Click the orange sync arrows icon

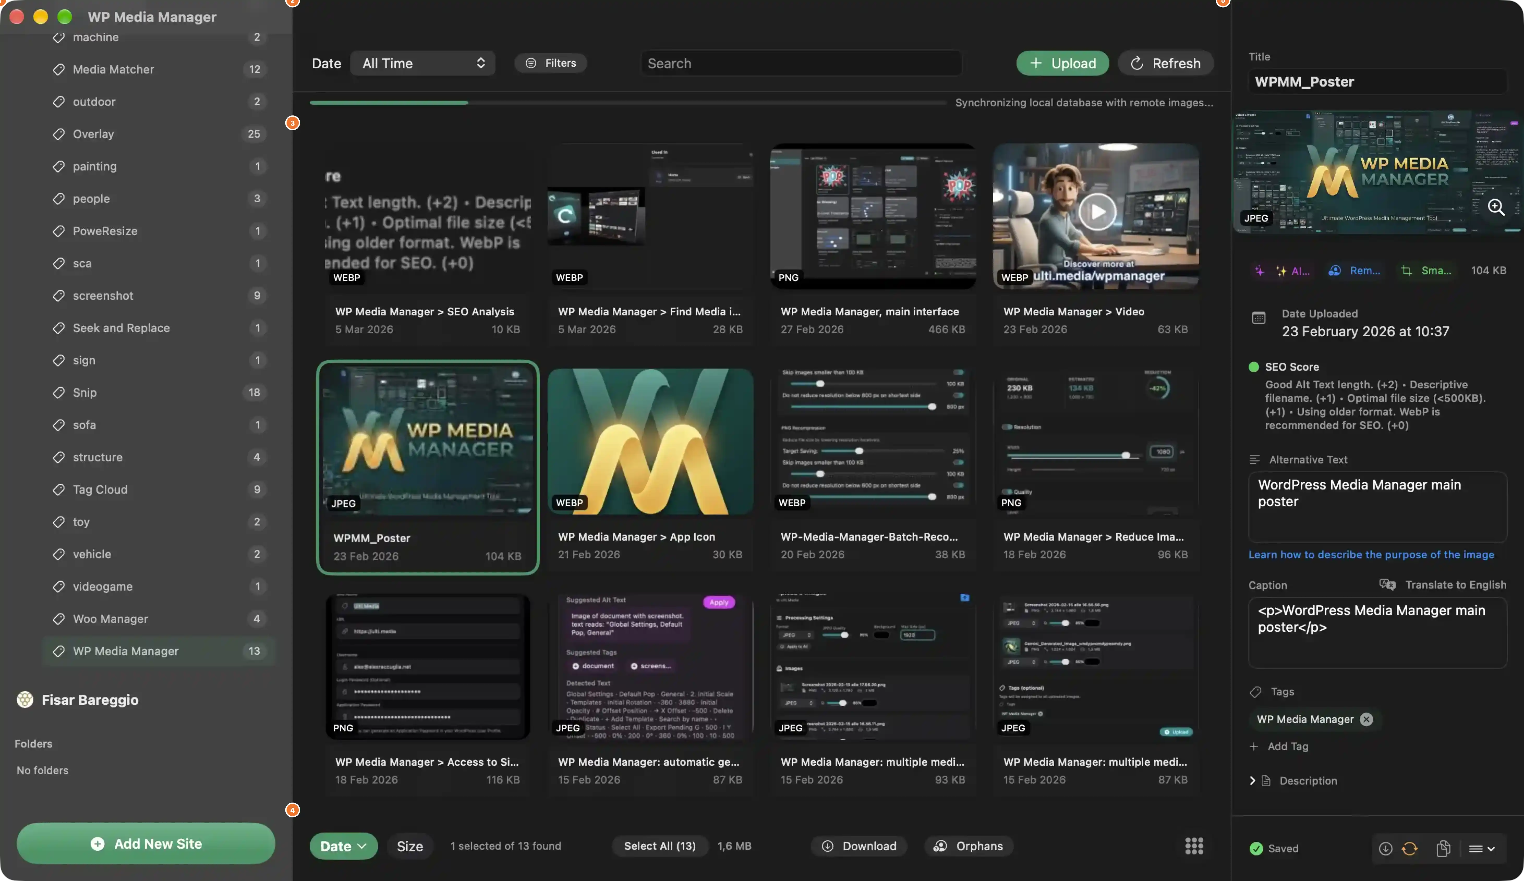[x=1410, y=848]
